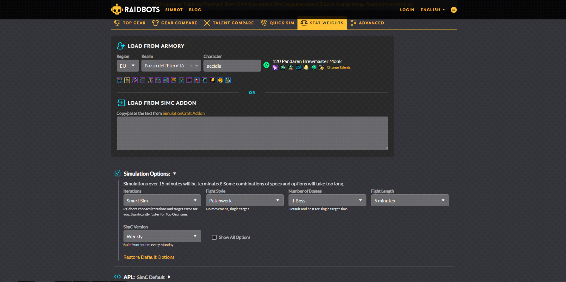
Task: Click the text 'No movement, single target'
Action: (x=227, y=209)
